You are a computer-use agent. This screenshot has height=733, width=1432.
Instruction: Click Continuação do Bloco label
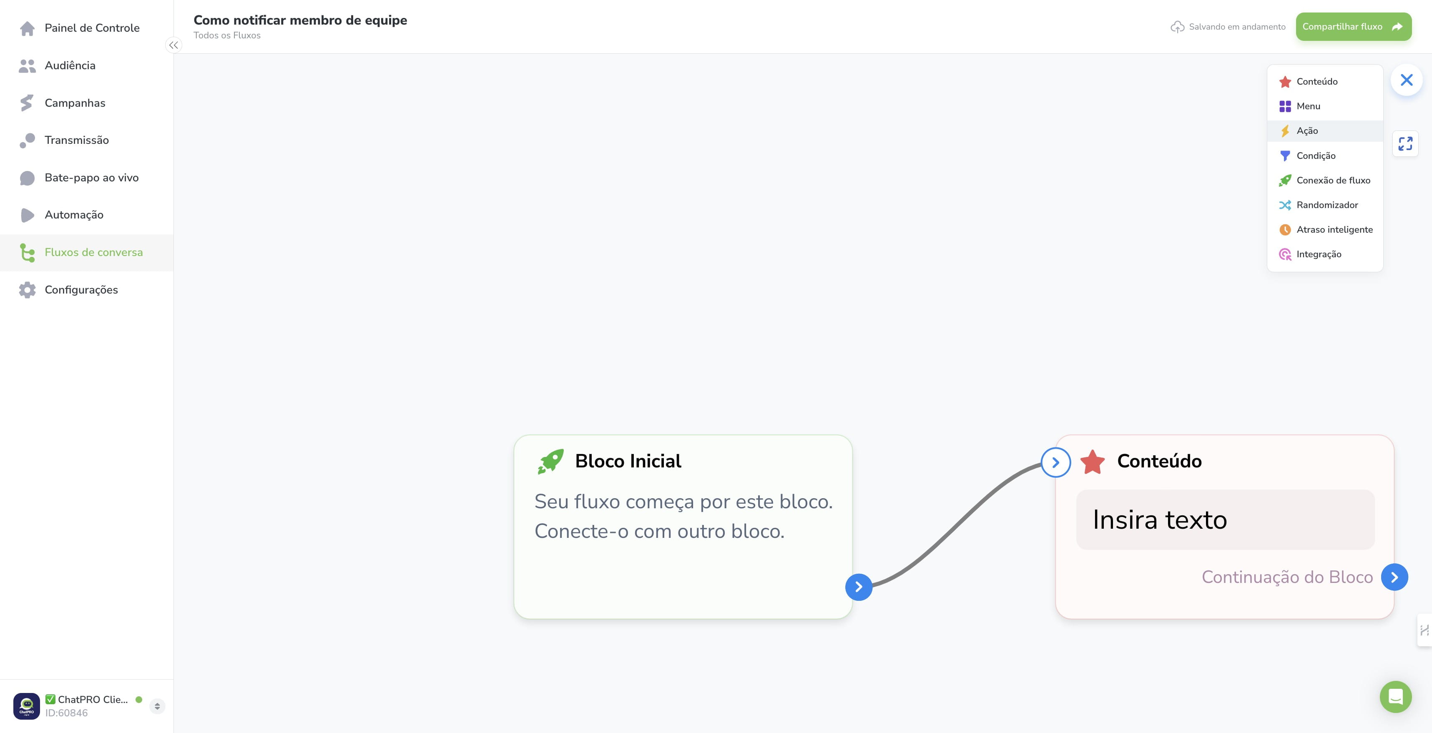point(1287,577)
